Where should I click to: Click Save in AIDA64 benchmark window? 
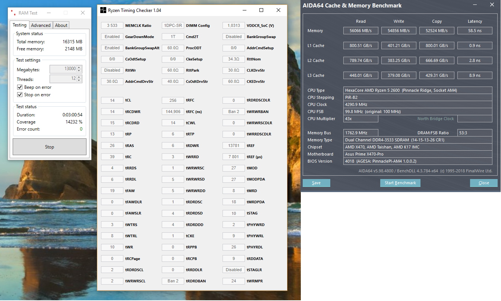[x=316, y=183]
